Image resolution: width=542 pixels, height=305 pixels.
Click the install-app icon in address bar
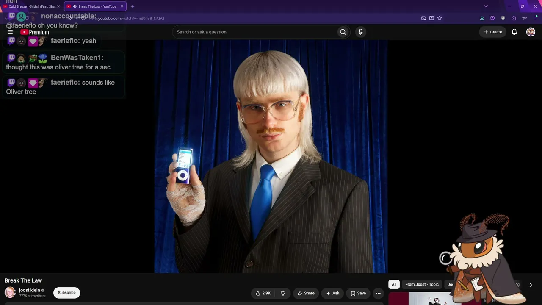pos(431,18)
